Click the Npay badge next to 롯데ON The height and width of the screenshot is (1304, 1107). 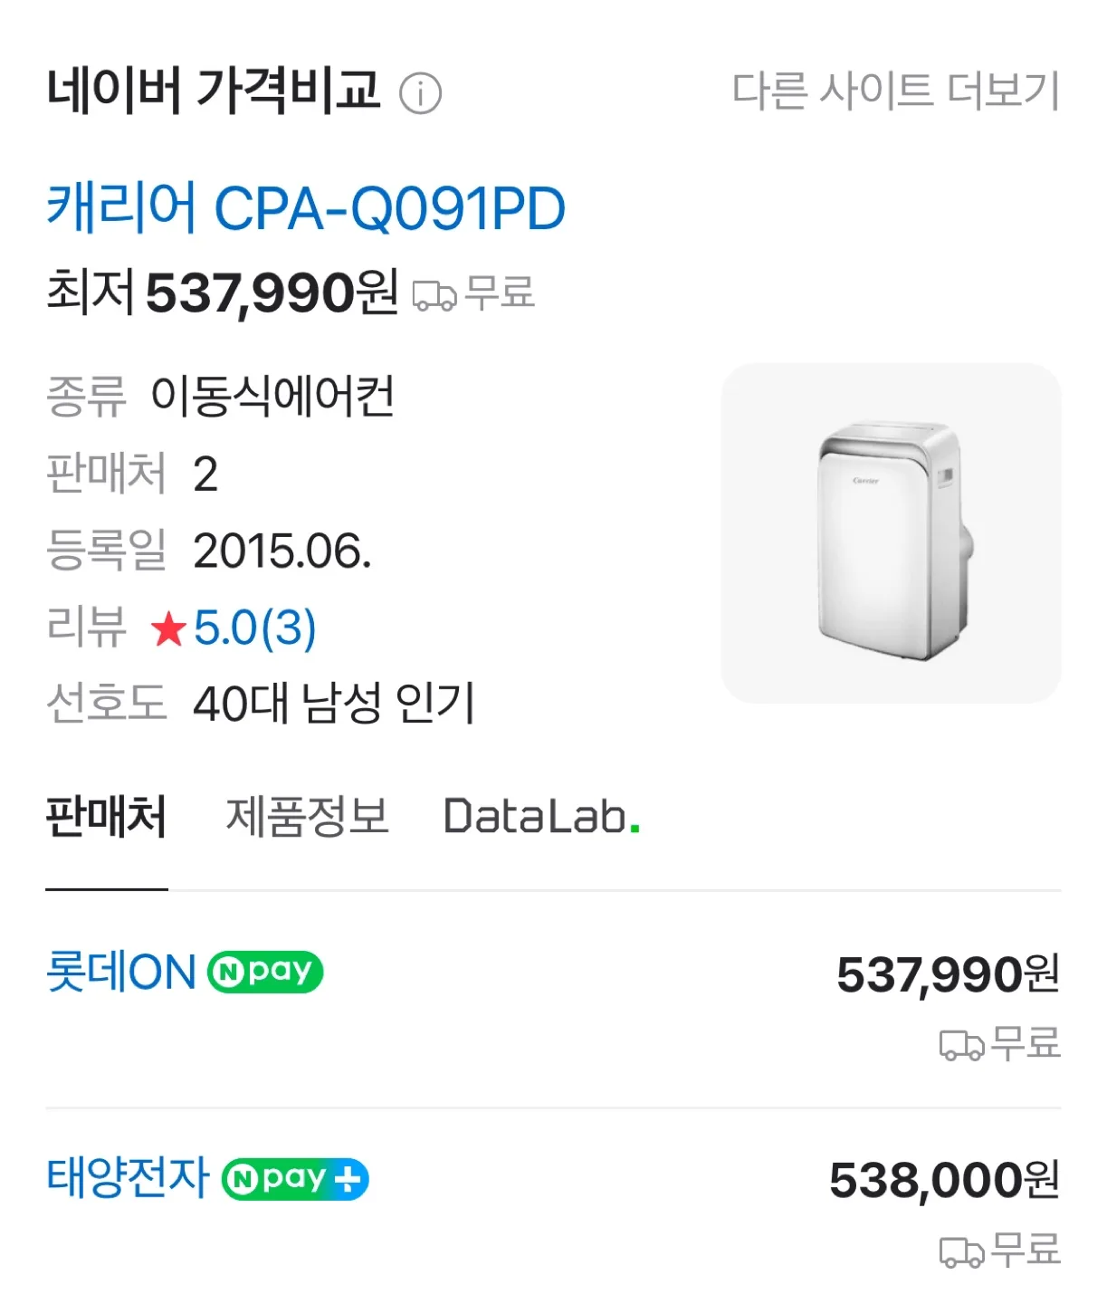(x=265, y=973)
